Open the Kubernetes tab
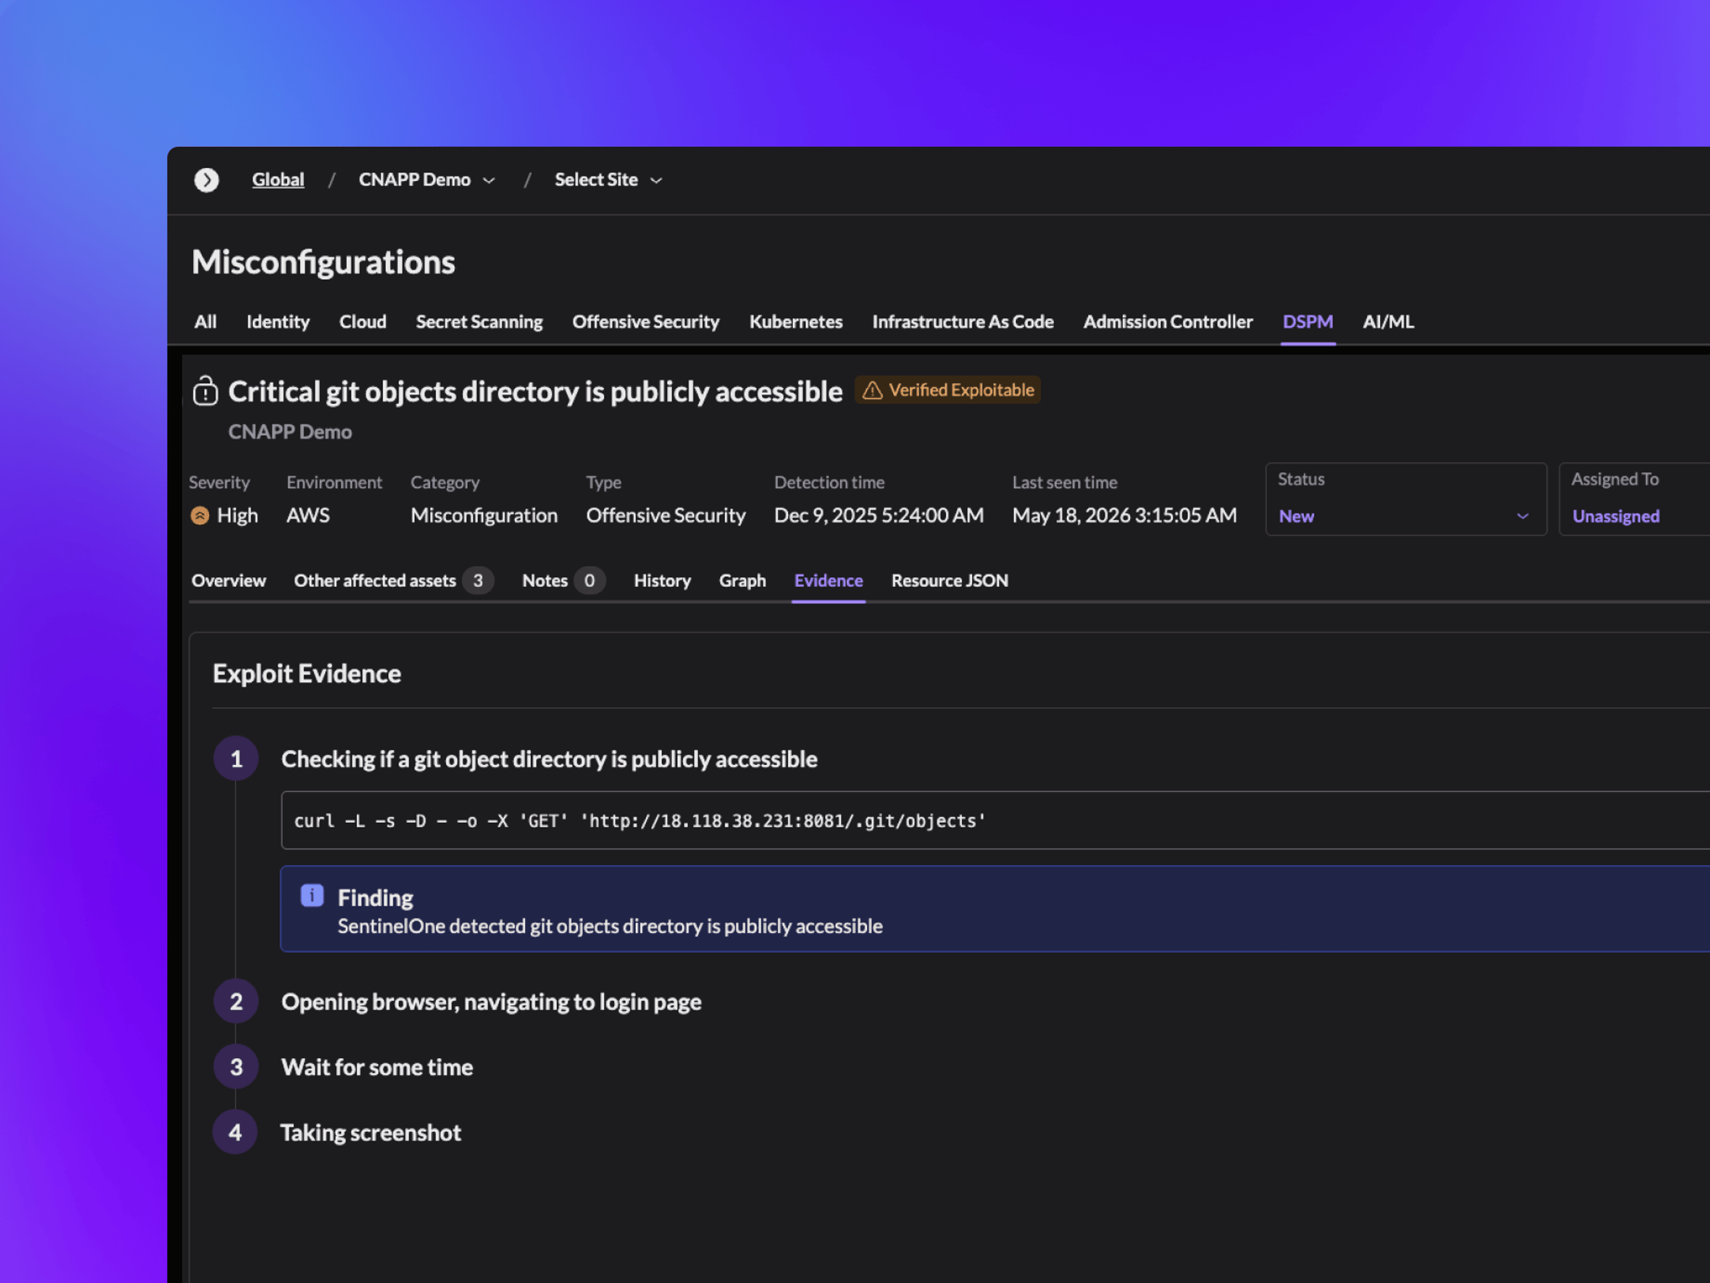The image size is (1710, 1283). click(x=796, y=322)
